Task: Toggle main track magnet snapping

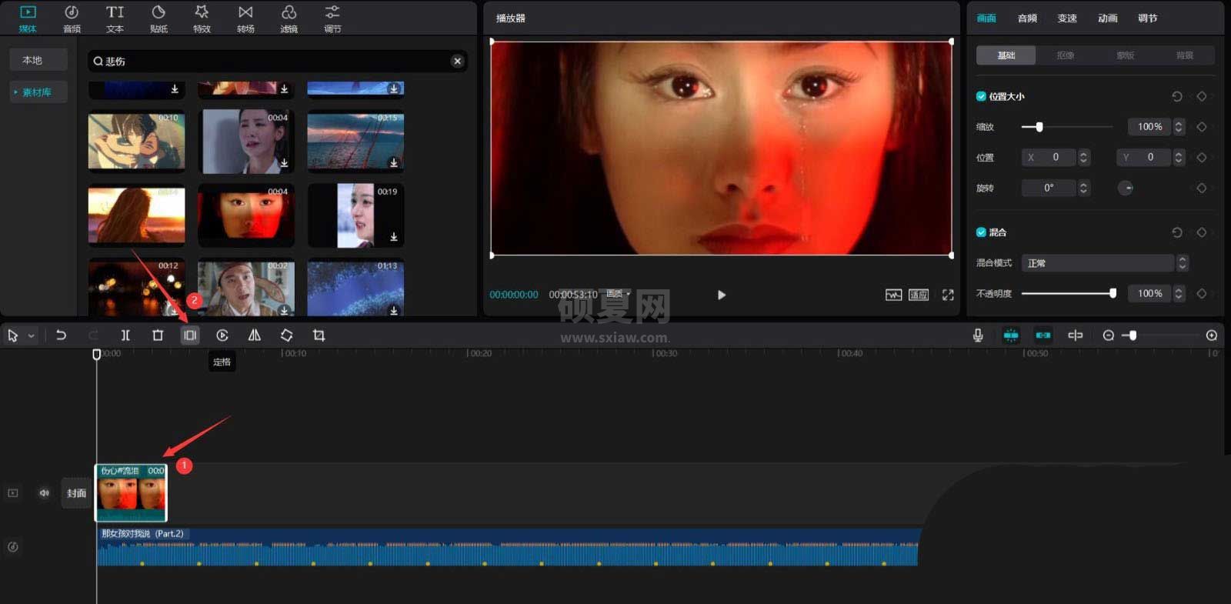Action: (1011, 335)
